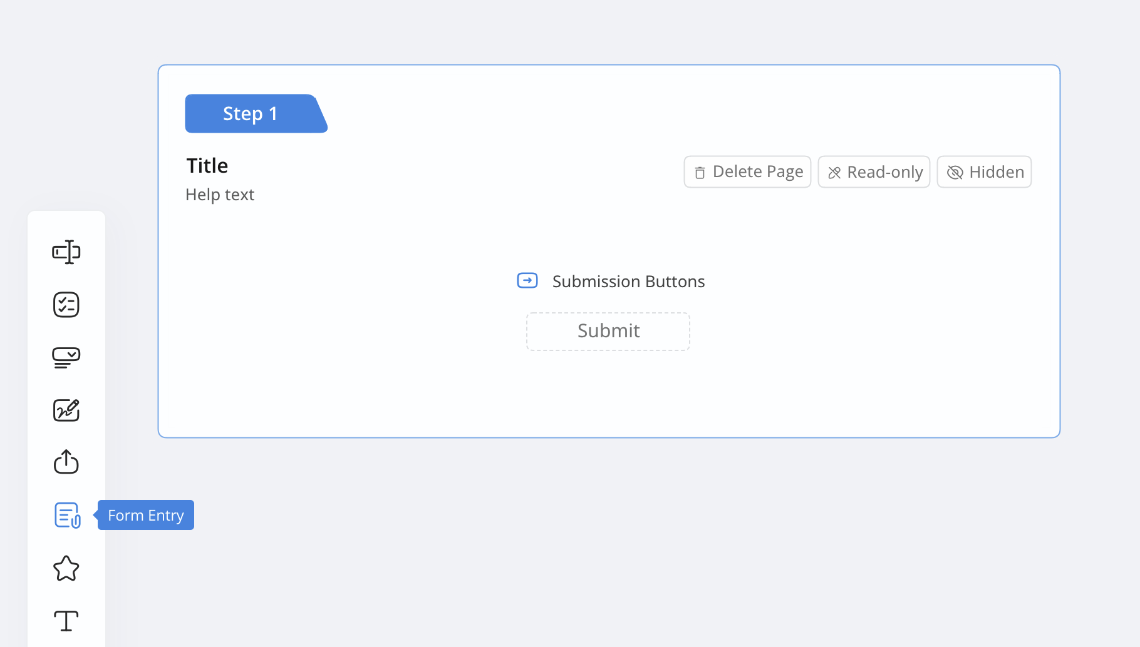Select the text input field tool
The width and height of the screenshot is (1140, 647).
point(66,252)
